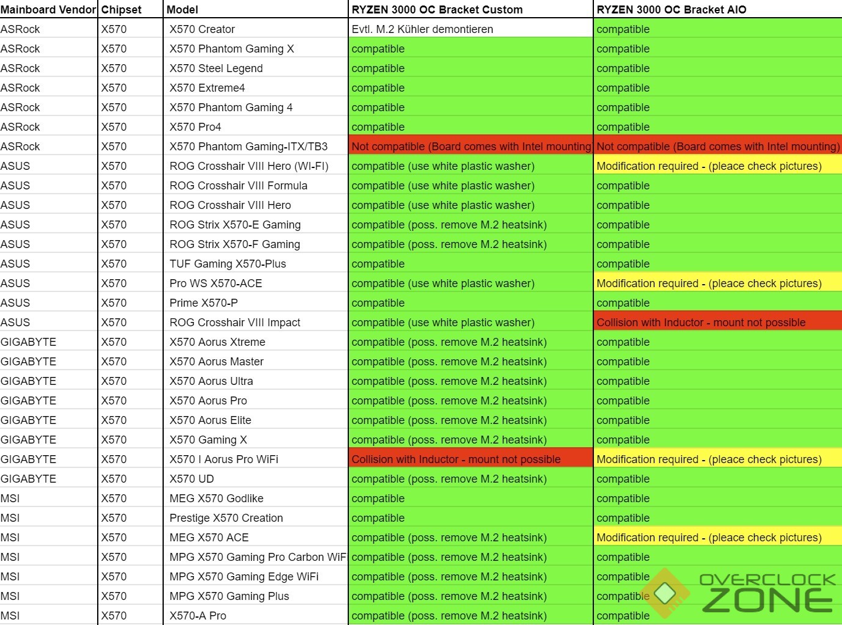Select 'Modification required' in the MEG X570 ACE row

pos(717,537)
